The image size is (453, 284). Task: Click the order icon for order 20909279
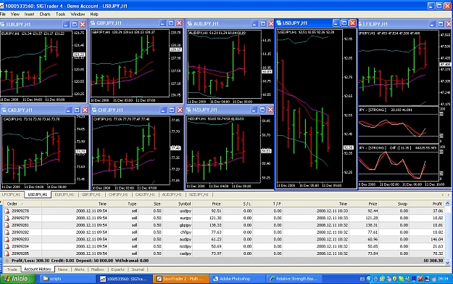(7, 218)
